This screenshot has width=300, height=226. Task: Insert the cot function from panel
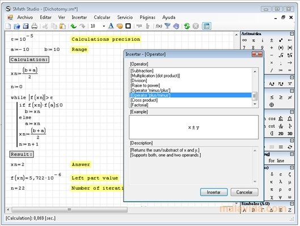point(272,126)
